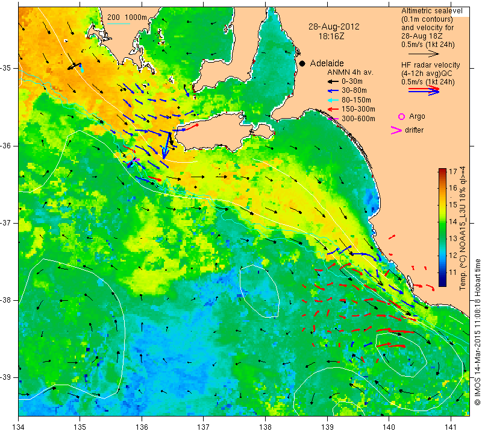Click the red 150-300m legend arrow

[332, 109]
